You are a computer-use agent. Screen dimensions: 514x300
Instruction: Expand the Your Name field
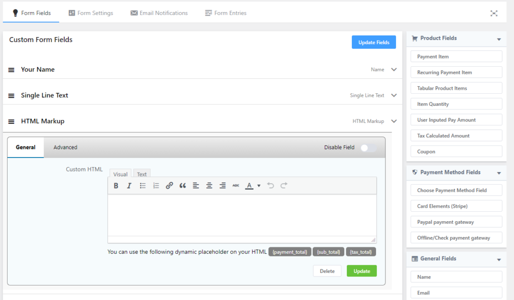394,70
